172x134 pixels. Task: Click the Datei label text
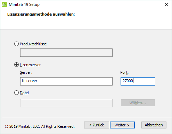point(24,93)
